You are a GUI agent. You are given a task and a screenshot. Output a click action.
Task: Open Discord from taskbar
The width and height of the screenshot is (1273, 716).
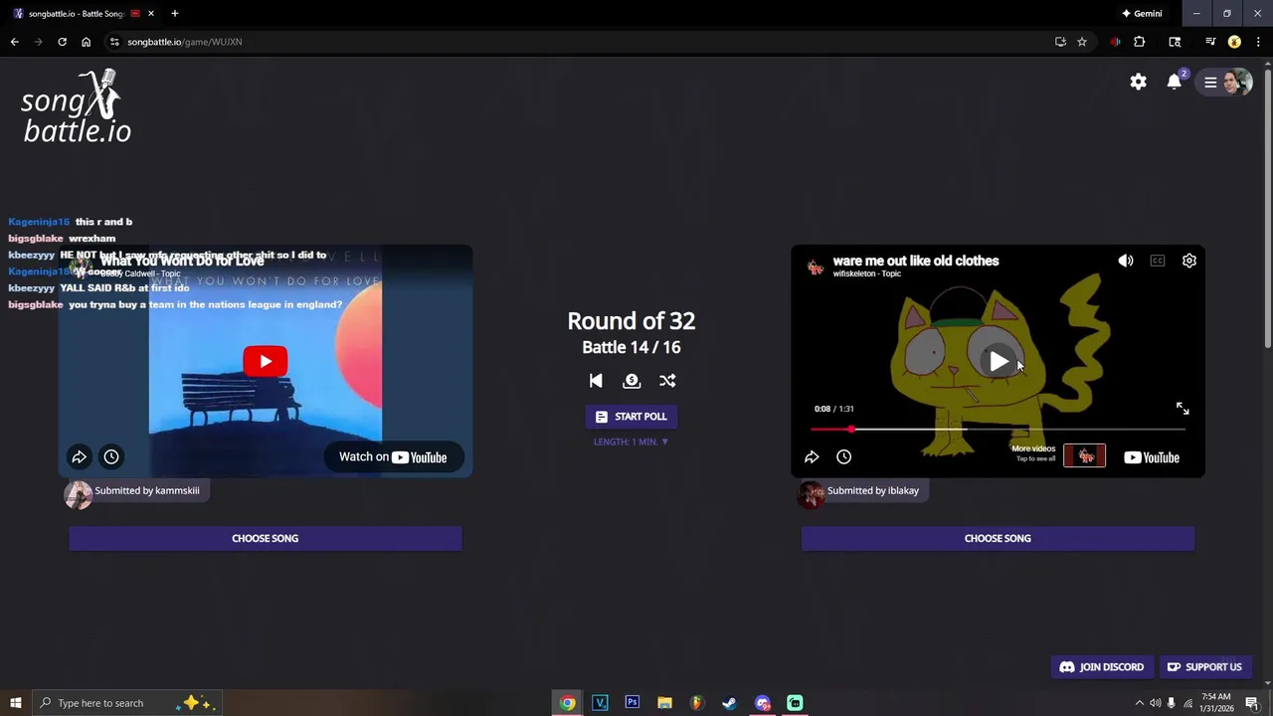pyautogui.click(x=762, y=703)
